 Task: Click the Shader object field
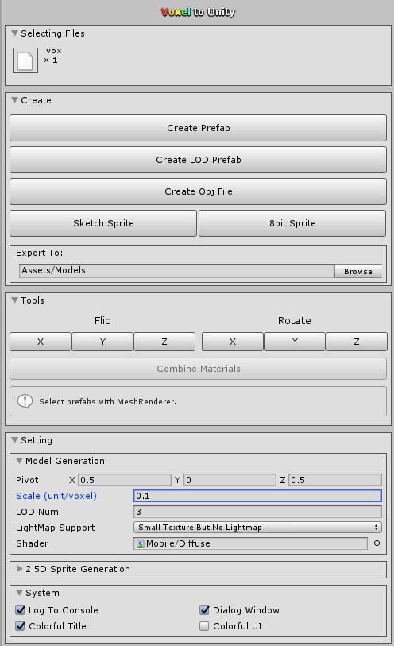point(250,543)
